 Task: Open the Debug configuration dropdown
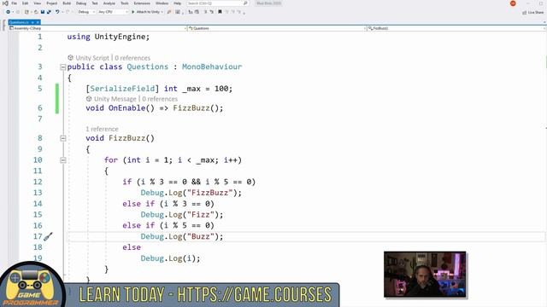pyautogui.click(x=86, y=12)
